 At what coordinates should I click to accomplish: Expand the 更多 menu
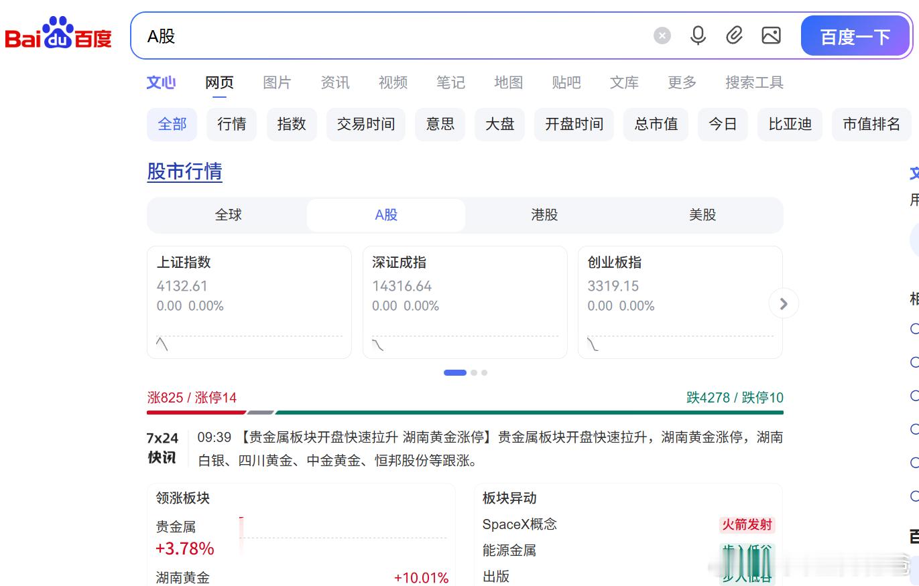click(682, 82)
